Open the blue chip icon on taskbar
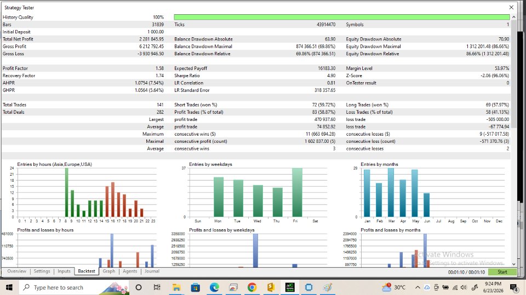526x295 pixels. [308, 287]
